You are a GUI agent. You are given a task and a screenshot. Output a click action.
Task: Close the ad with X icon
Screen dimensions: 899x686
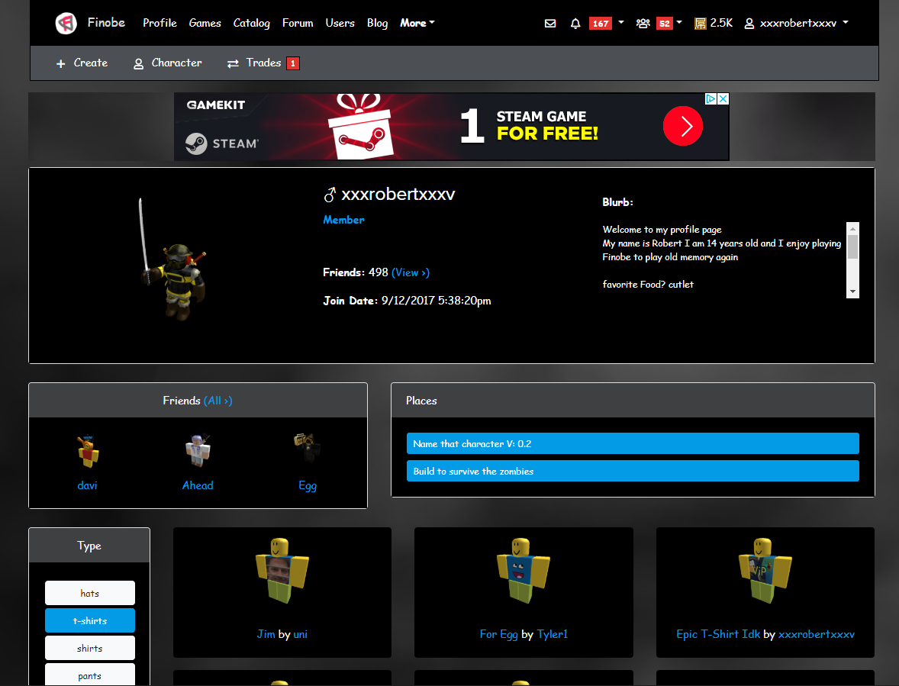(723, 98)
